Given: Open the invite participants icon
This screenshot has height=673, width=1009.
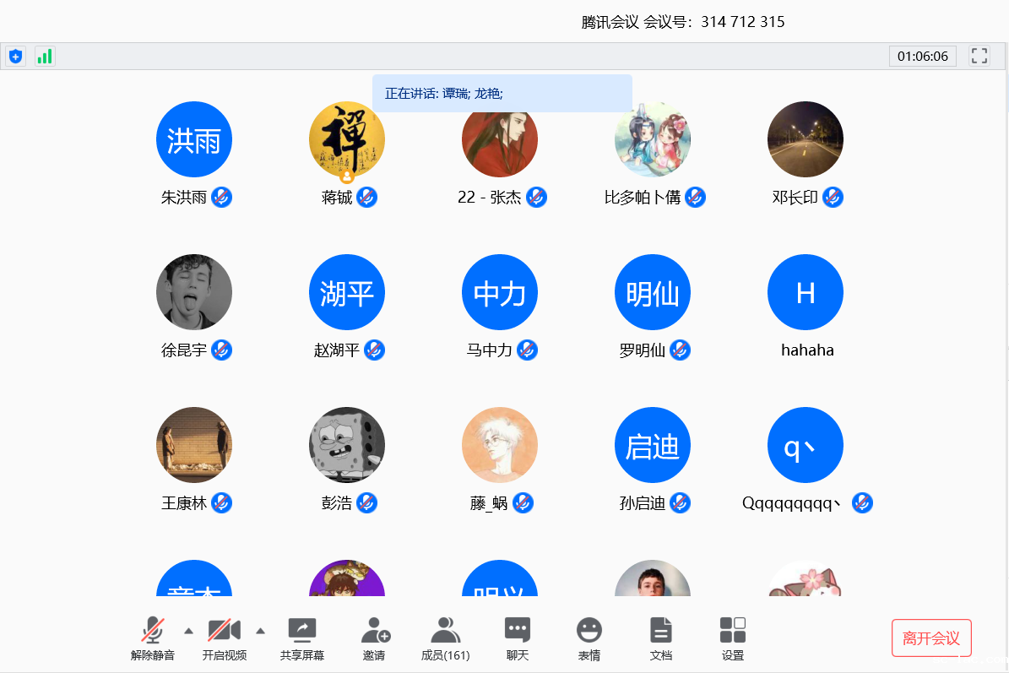Looking at the screenshot, I should [374, 638].
